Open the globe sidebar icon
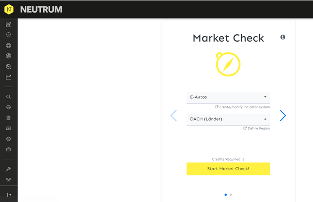 coord(9,107)
